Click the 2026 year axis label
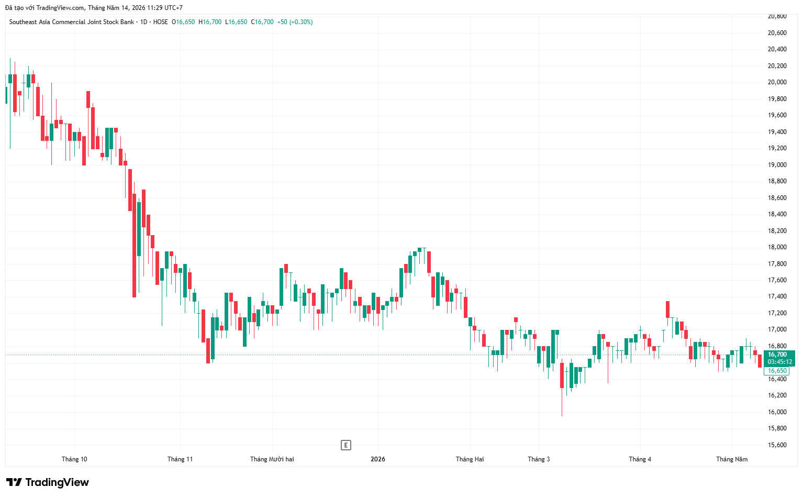The width and height of the screenshot is (803, 498). [x=378, y=459]
